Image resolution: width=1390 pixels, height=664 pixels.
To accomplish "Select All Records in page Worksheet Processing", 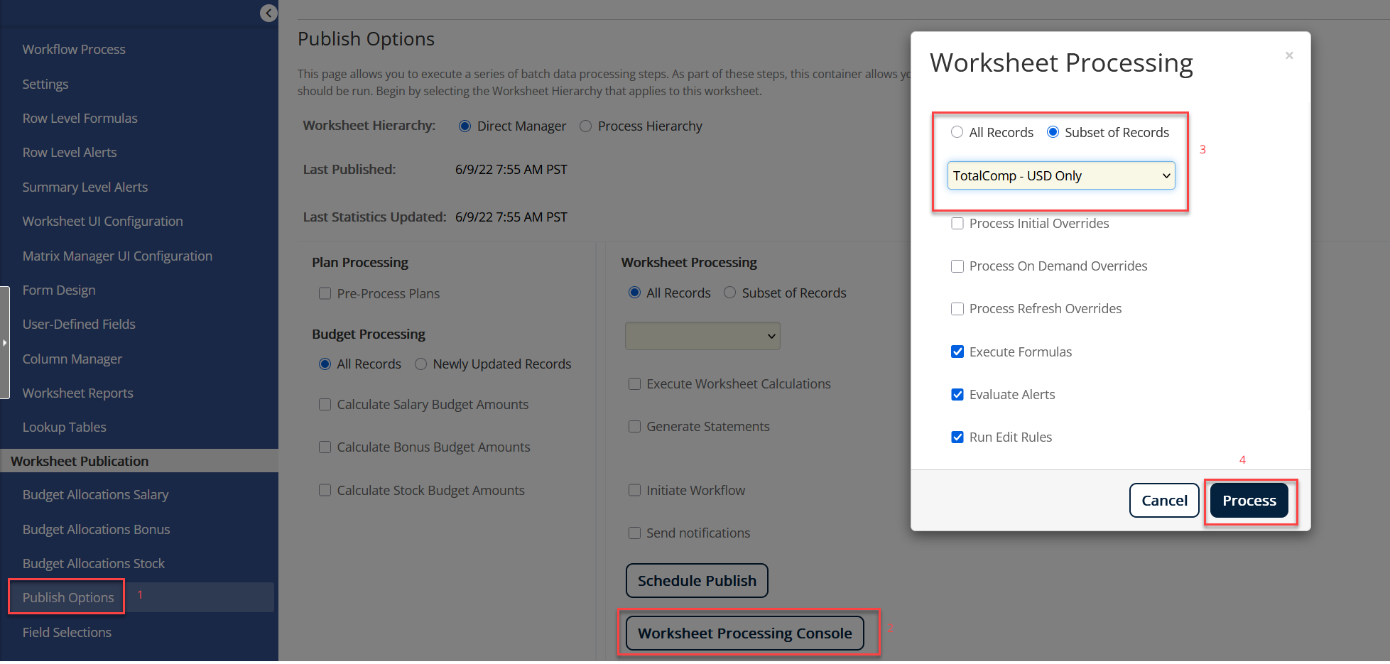I will tap(634, 293).
